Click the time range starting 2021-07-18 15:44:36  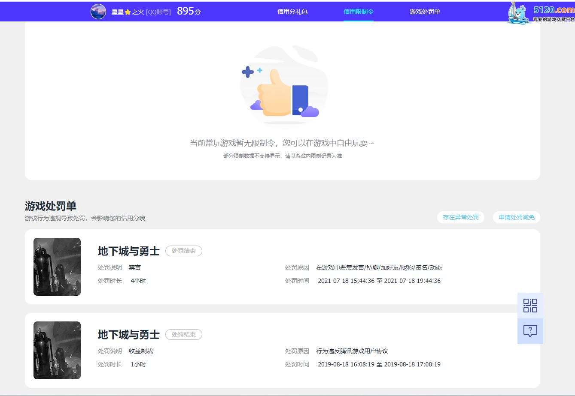pos(379,281)
